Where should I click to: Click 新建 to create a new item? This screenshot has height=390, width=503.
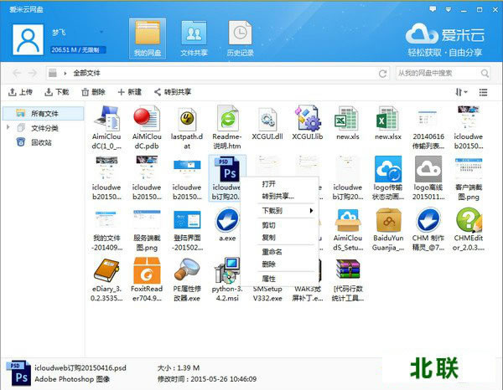click(x=130, y=91)
